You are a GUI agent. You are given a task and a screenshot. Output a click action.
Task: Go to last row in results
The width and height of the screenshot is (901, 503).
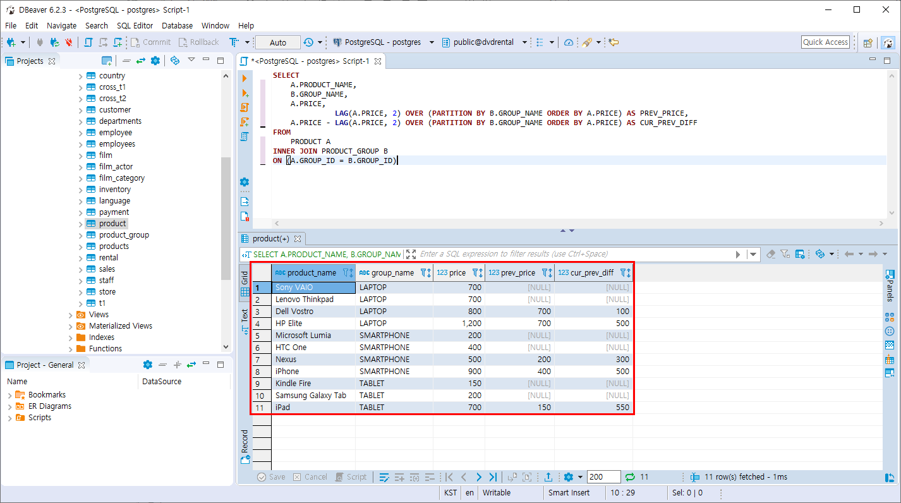tap(493, 477)
